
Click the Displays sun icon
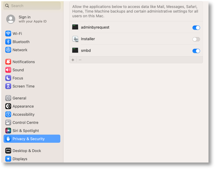(8, 159)
